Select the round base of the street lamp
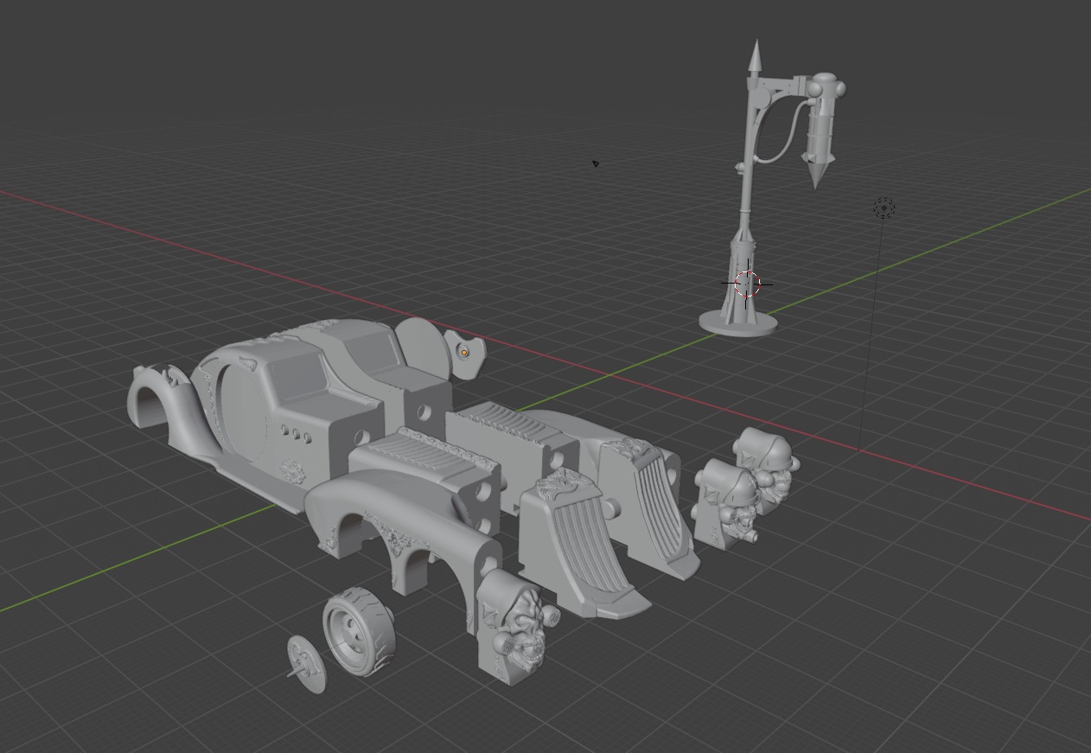The image size is (1091, 753). (x=737, y=323)
